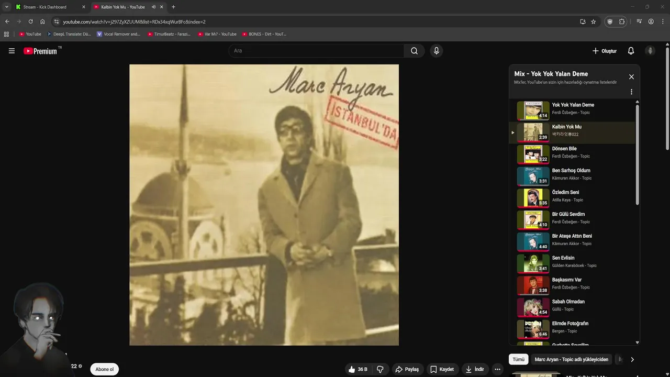670x377 pixels.
Task: Play 'Başkasımı Var' playlist item
Action: click(572, 285)
